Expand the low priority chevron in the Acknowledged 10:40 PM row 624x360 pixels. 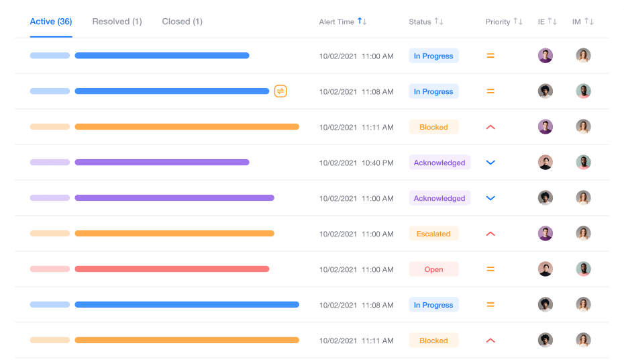[x=490, y=163]
